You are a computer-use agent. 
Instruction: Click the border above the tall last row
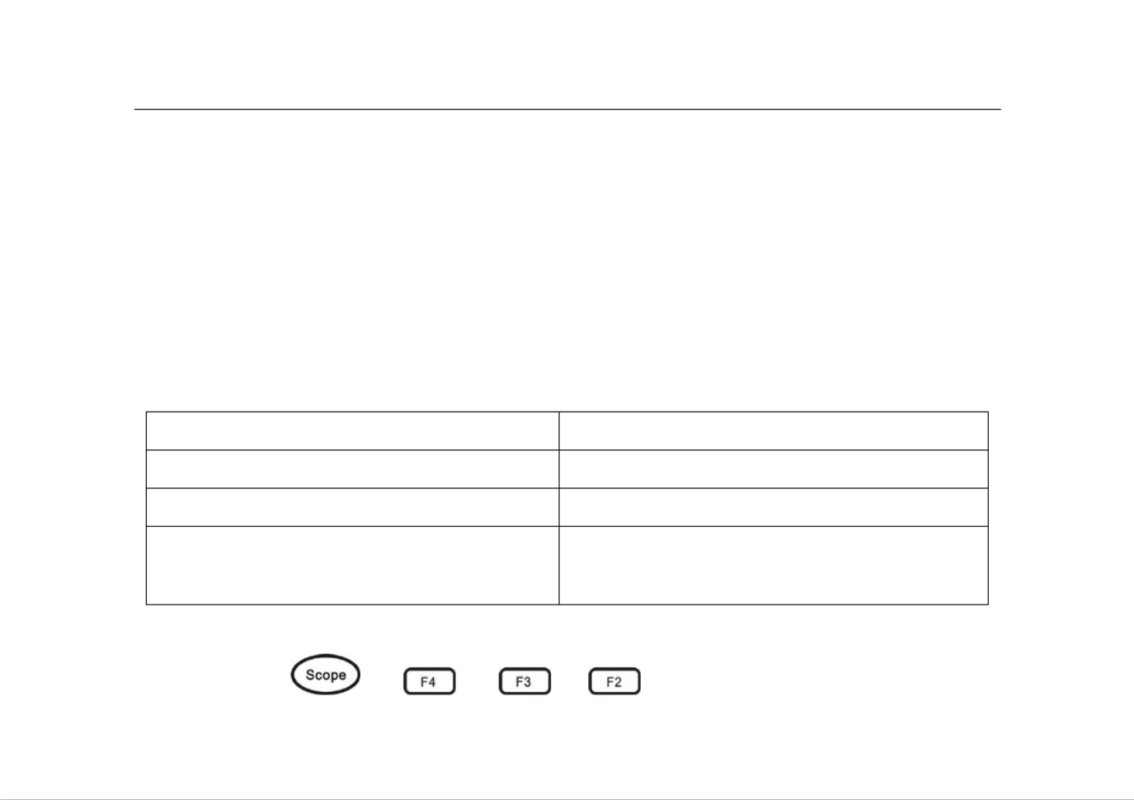(567, 526)
